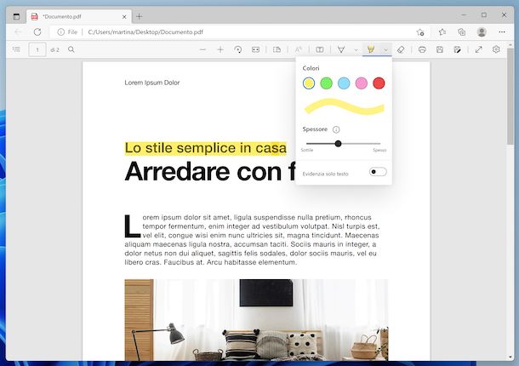Open the table of contents sidebar
The image size is (519, 366).
coord(16,50)
